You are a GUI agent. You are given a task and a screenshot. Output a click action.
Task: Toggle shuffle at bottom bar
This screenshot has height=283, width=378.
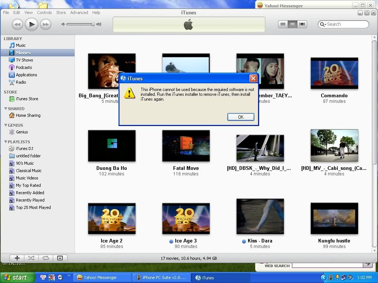(31, 258)
